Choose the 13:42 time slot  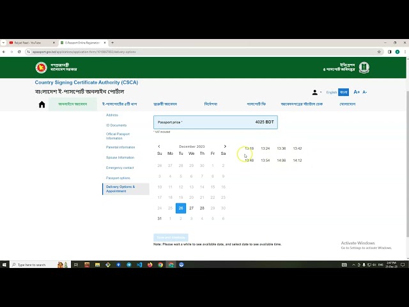pyautogui.click(x=297, y=148)
